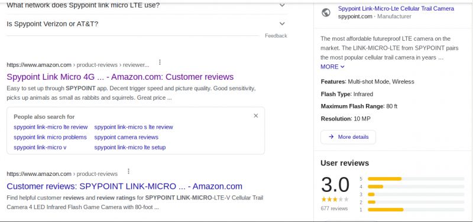Search for spypoint link micro problems
473x222 pixels.
click(x=50, y=138)
